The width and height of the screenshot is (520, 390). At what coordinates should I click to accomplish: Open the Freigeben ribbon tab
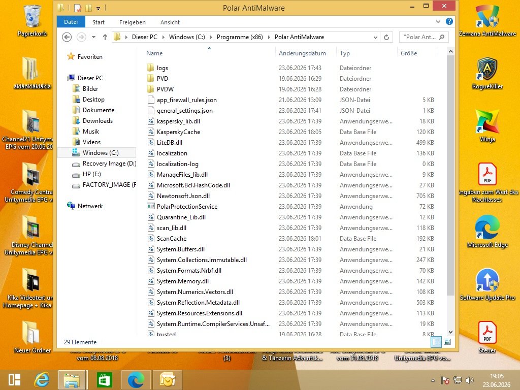click(x=133, y=22)
